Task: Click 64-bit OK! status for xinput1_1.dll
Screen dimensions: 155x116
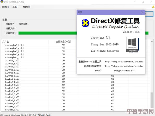Action: tap(113, 103)
